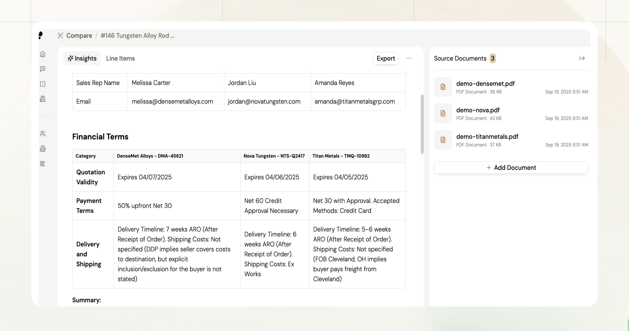
Task: Select the Insights tab
Action: pyautogui.click(x=82, y=58)
